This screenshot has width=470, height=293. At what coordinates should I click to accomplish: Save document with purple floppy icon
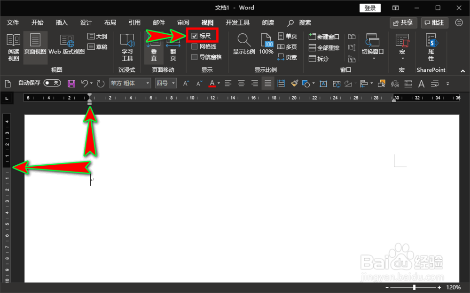point(71,84)
